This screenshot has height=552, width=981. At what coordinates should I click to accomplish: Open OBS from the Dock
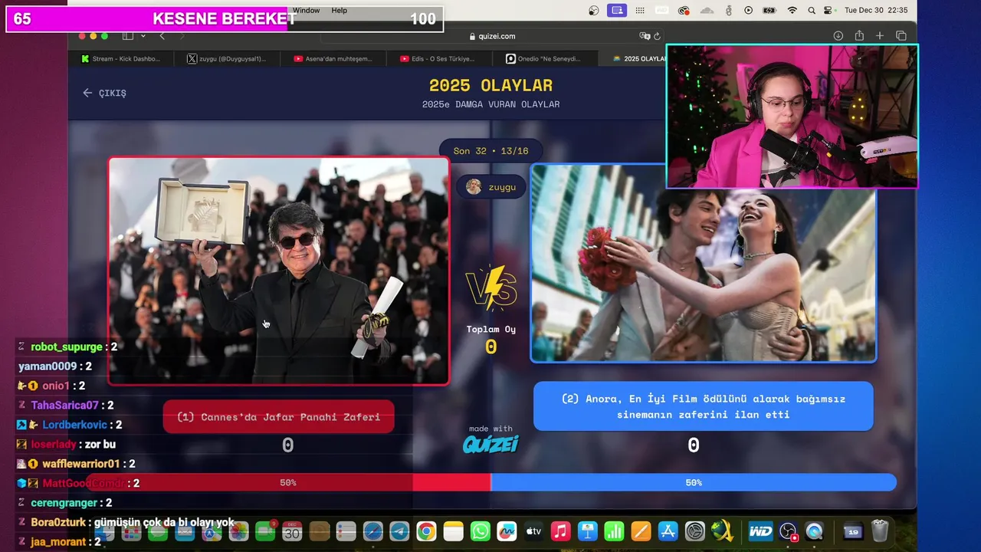788,531
